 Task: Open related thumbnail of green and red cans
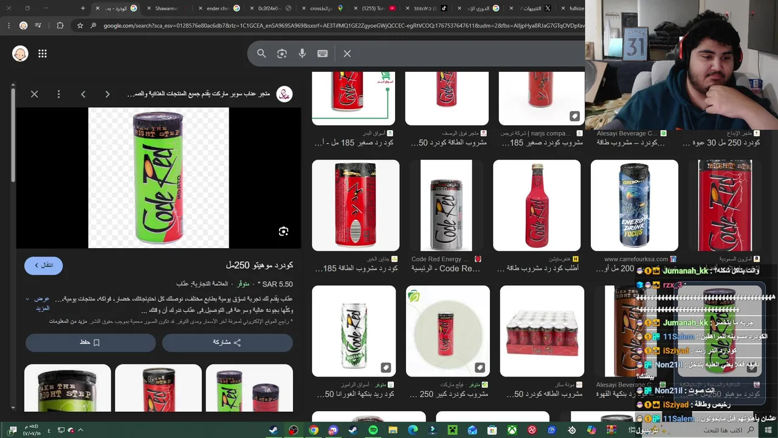tap(249, 388)
